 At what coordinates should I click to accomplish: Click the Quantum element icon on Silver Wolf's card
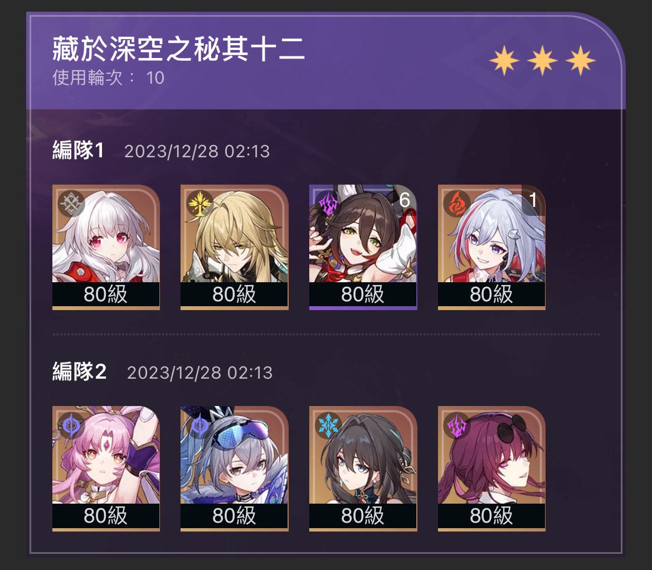point(200,425)
